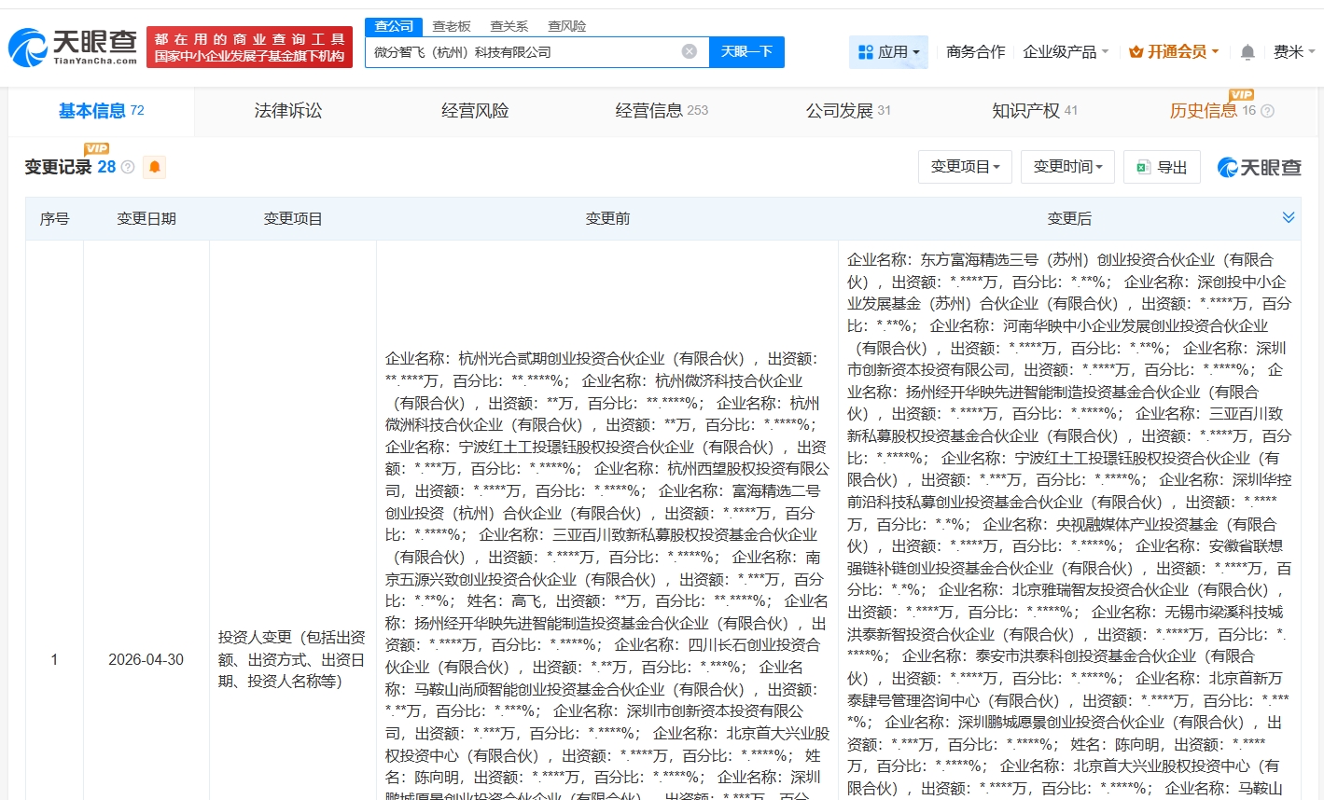Click the Tianyancha logo in the header
The width and height of the screenshot is (1324, 800).
(x=73, y=47)
